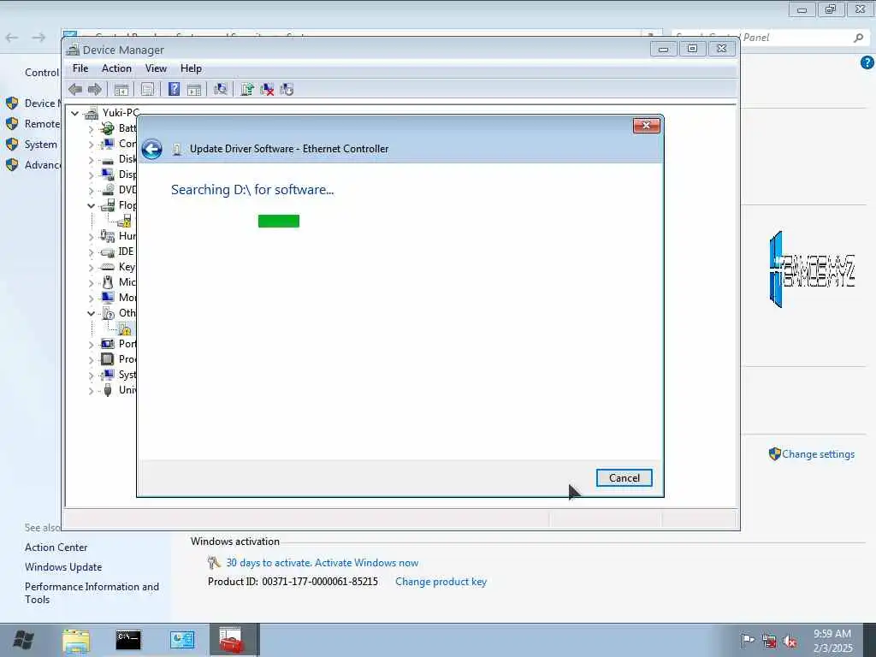Expand the Batteries node

coord(91,129)
